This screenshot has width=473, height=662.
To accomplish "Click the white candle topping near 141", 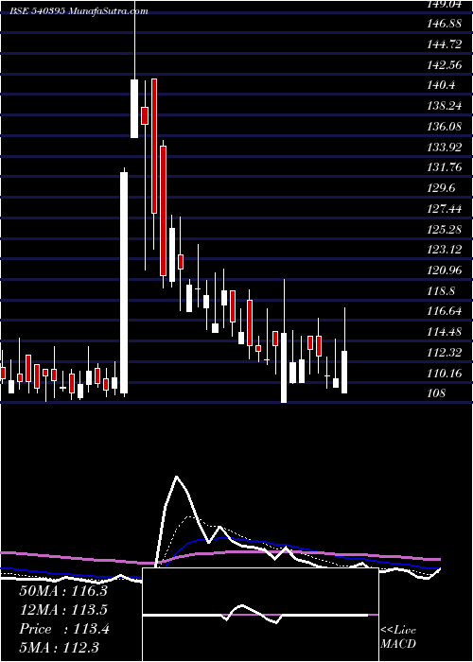I will (134, 109).
